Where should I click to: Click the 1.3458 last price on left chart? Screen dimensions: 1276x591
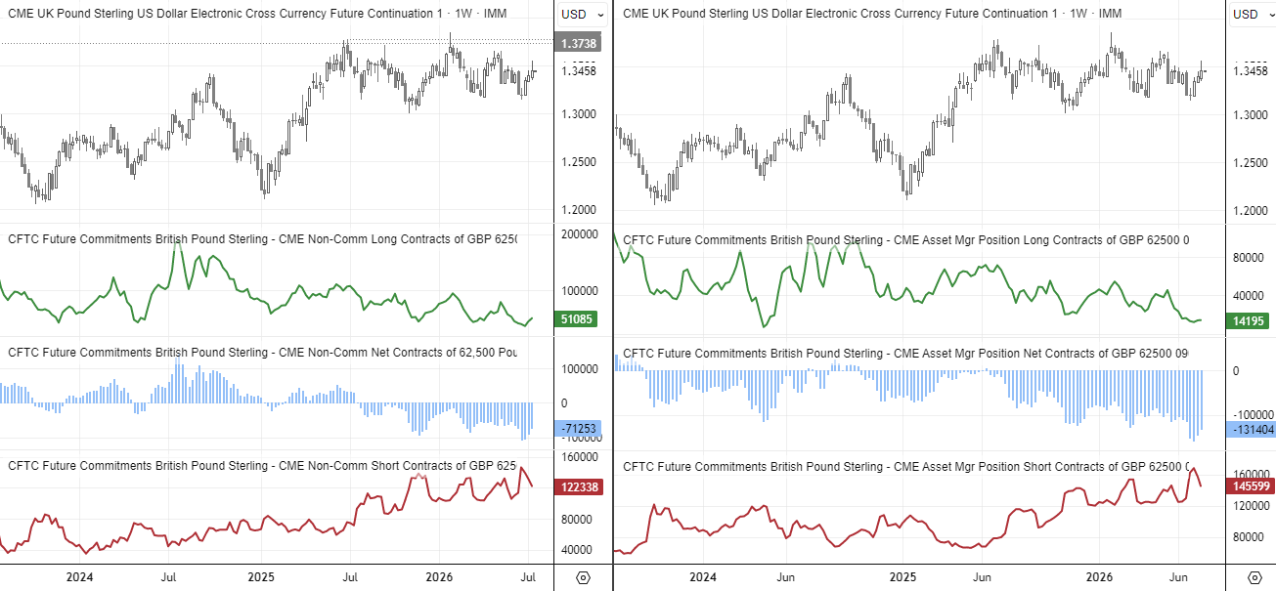pos(579,71)
